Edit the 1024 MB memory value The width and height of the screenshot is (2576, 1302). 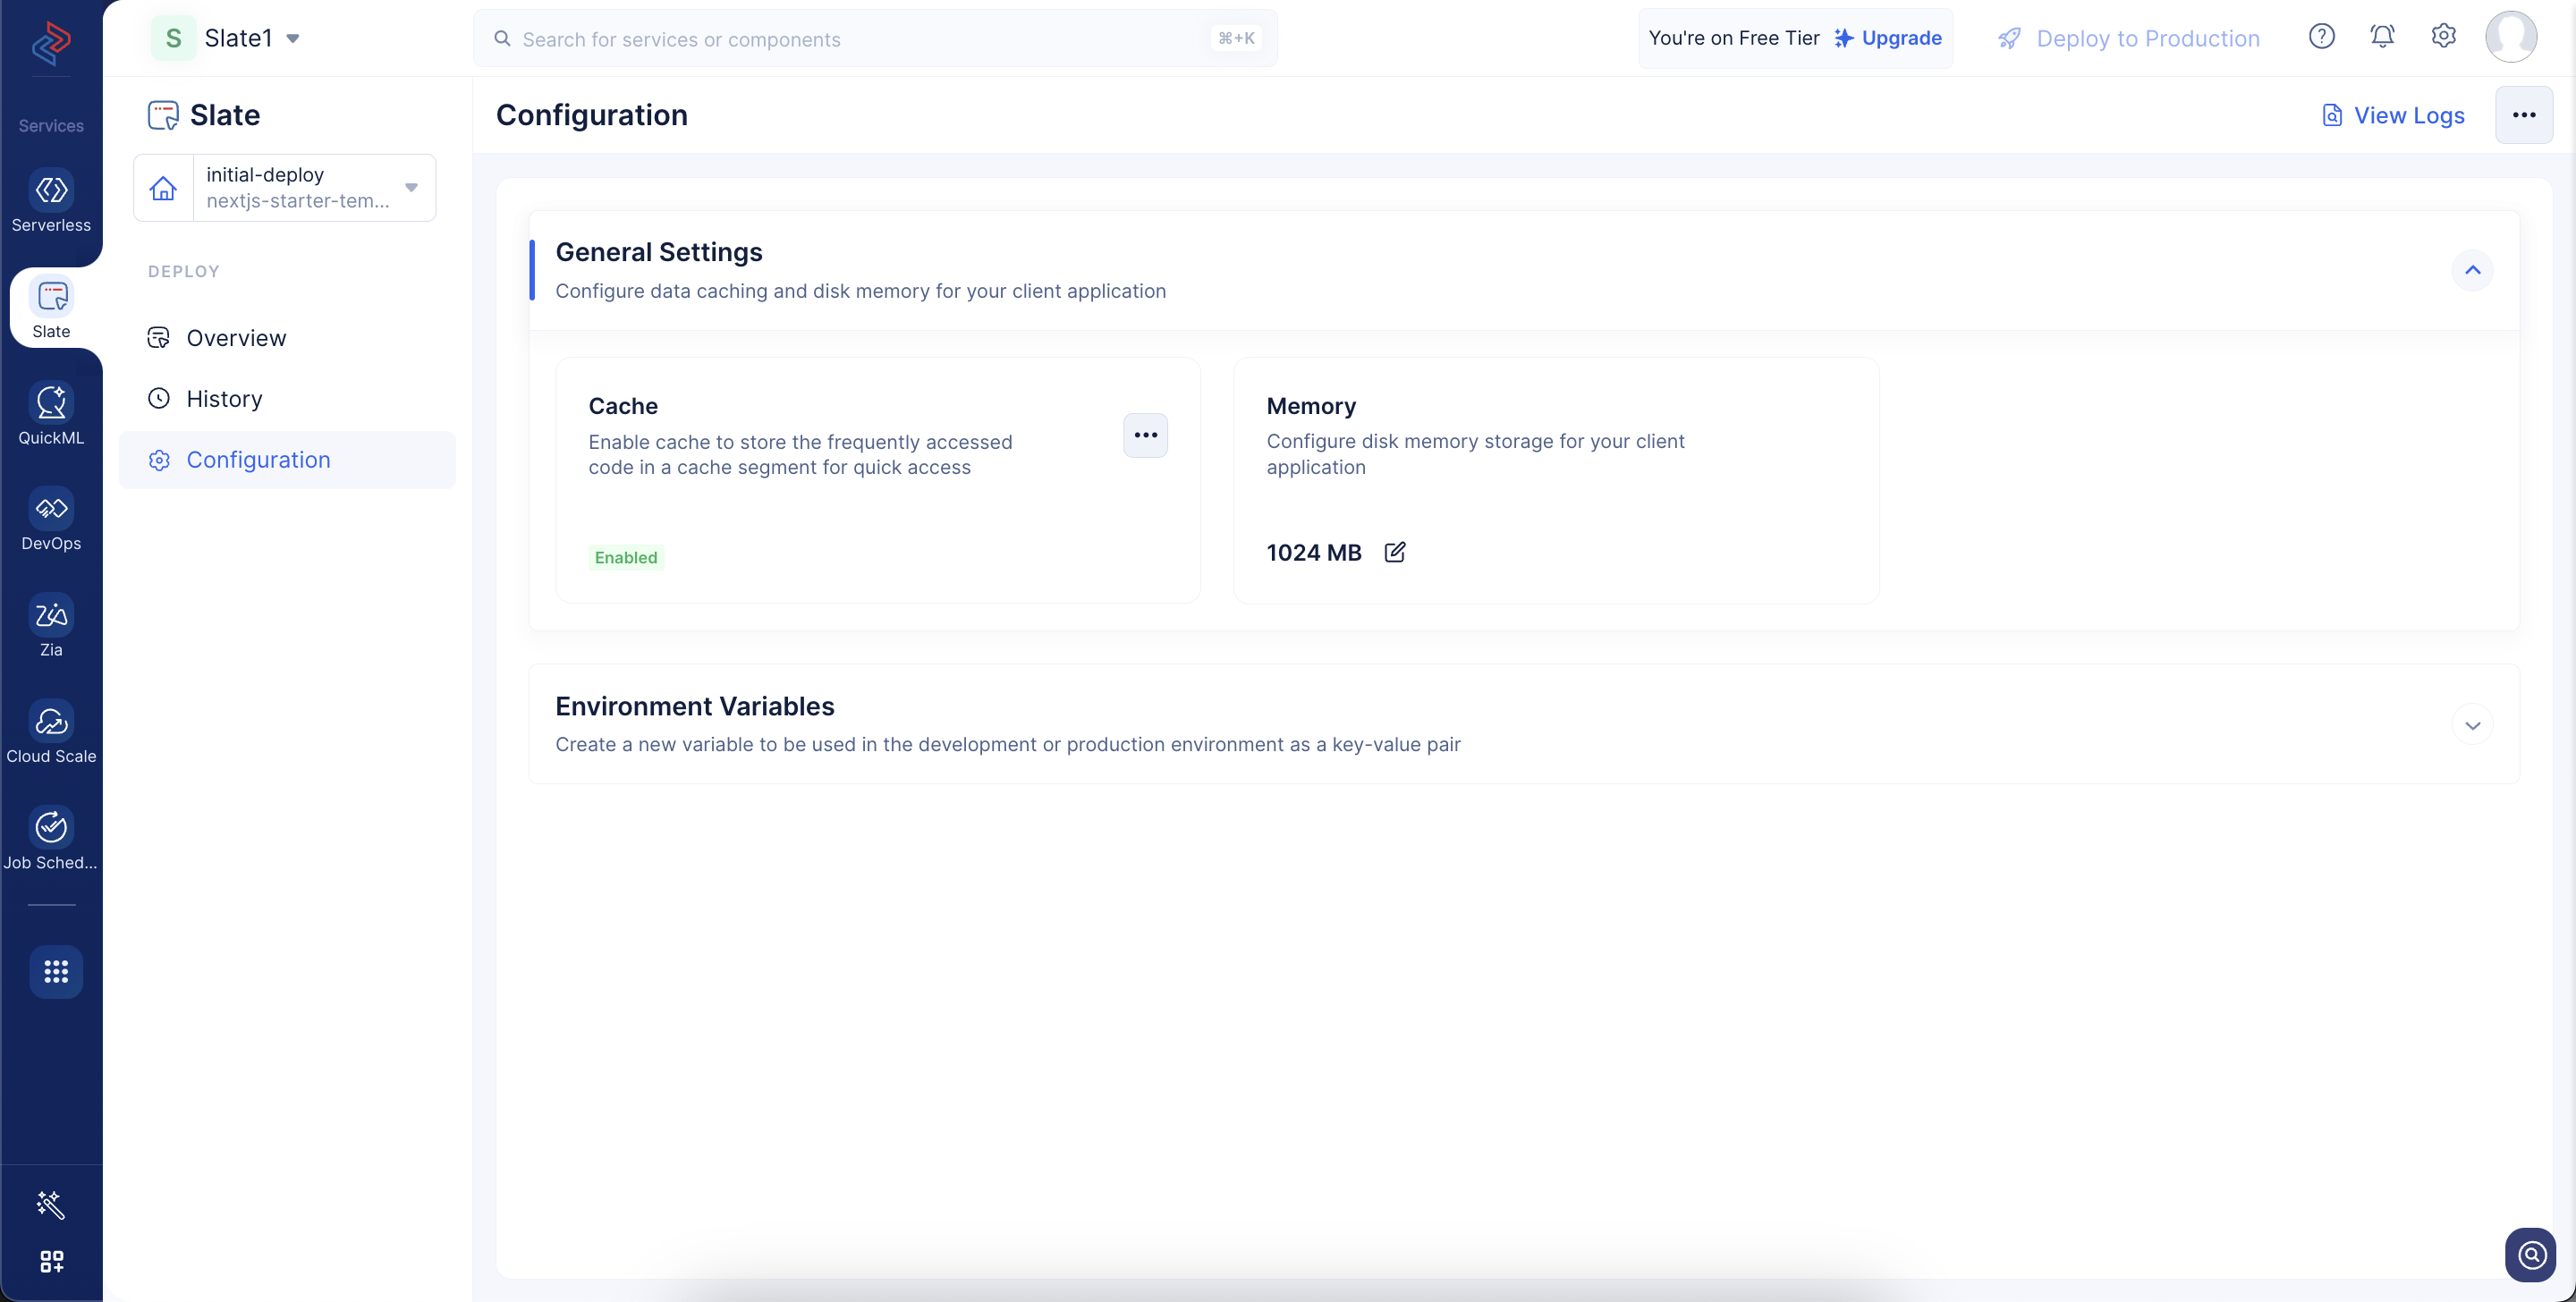[x=1395, y=552]
